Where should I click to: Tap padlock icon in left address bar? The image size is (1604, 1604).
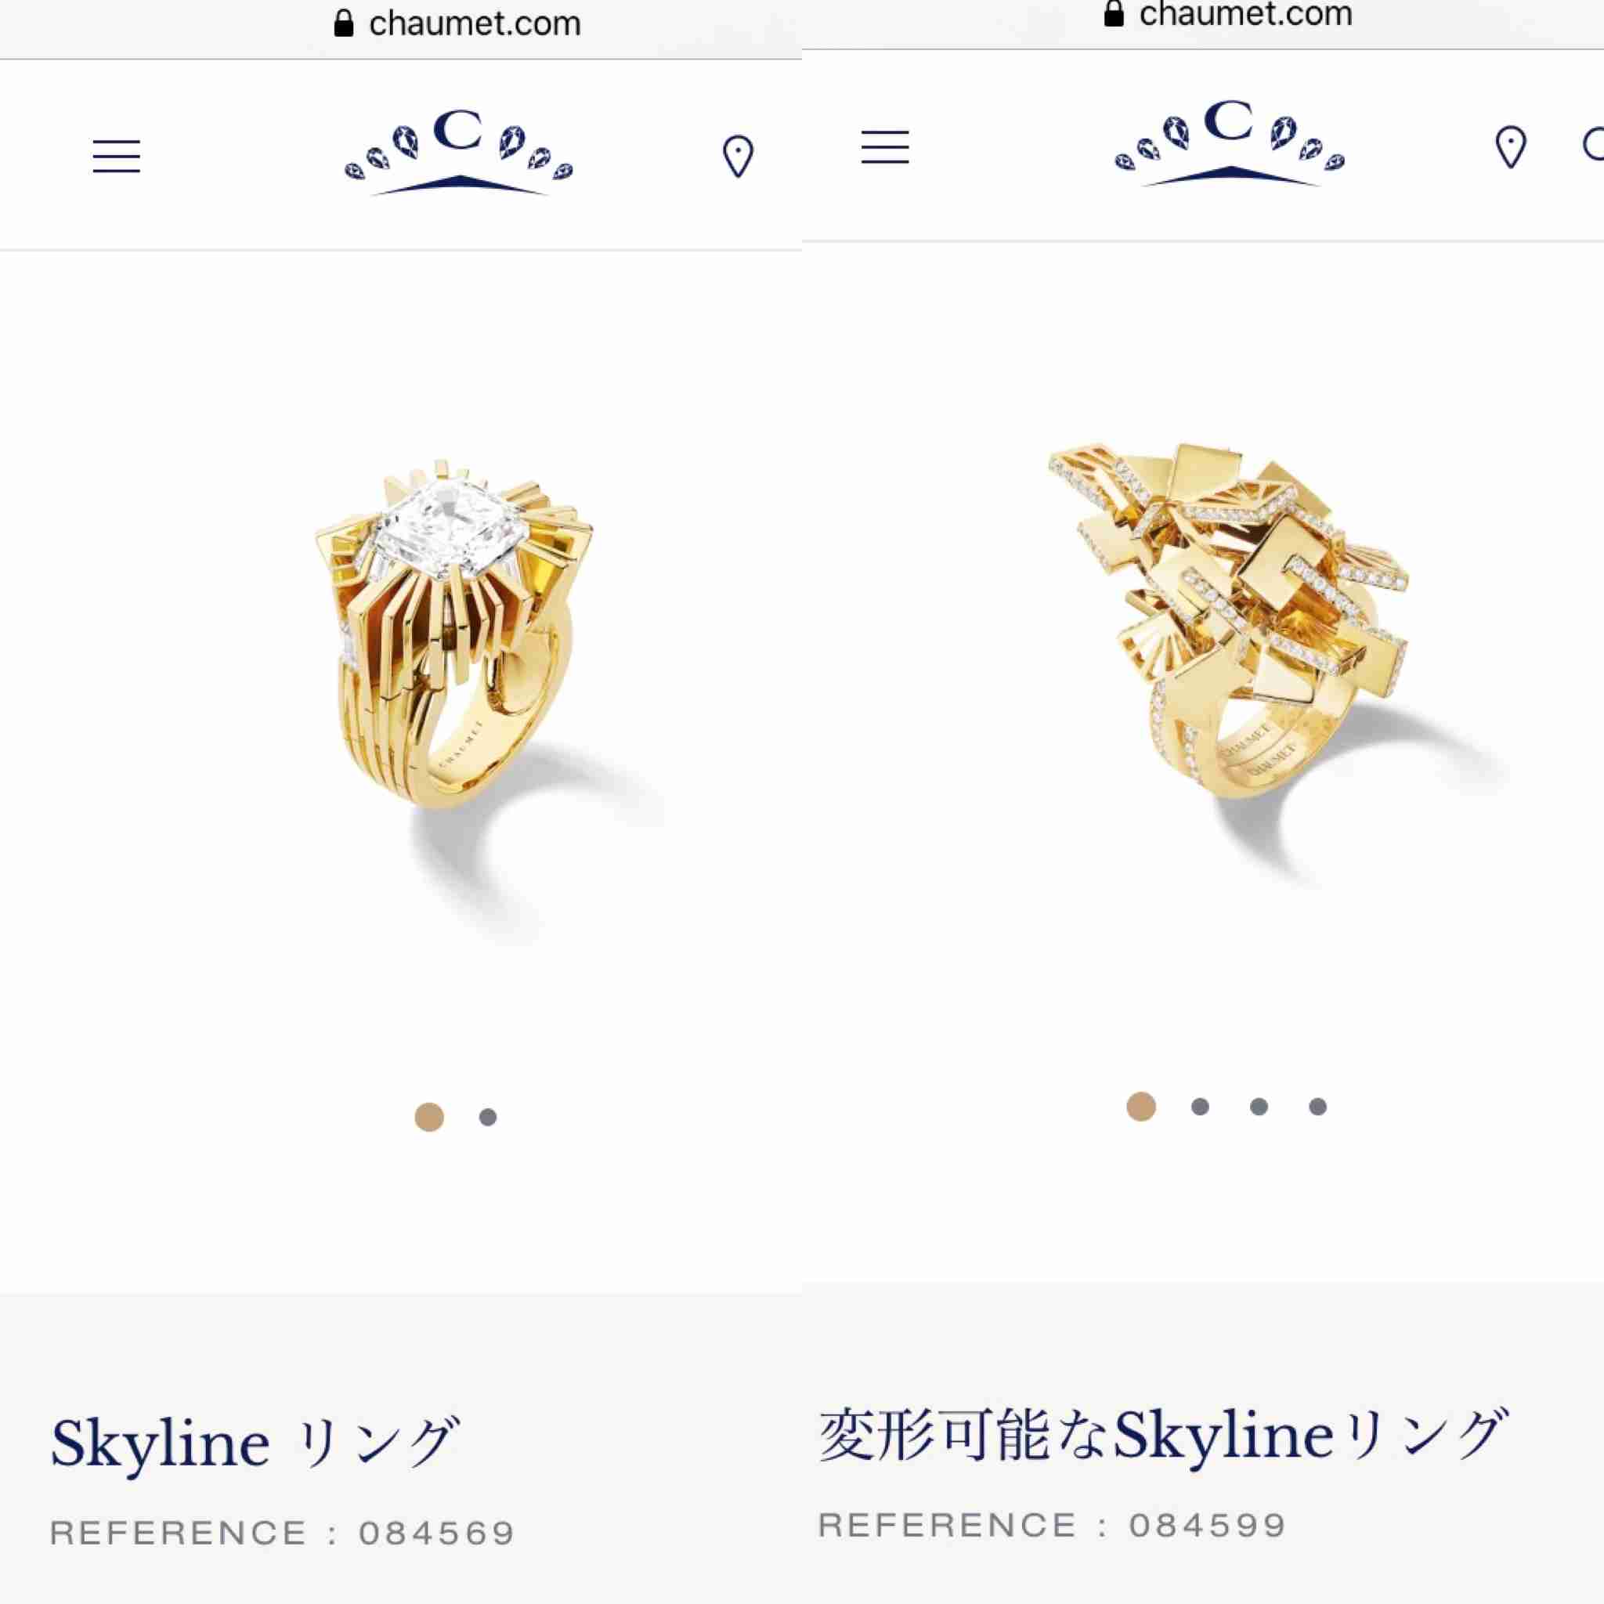click(x=343, y=23)
